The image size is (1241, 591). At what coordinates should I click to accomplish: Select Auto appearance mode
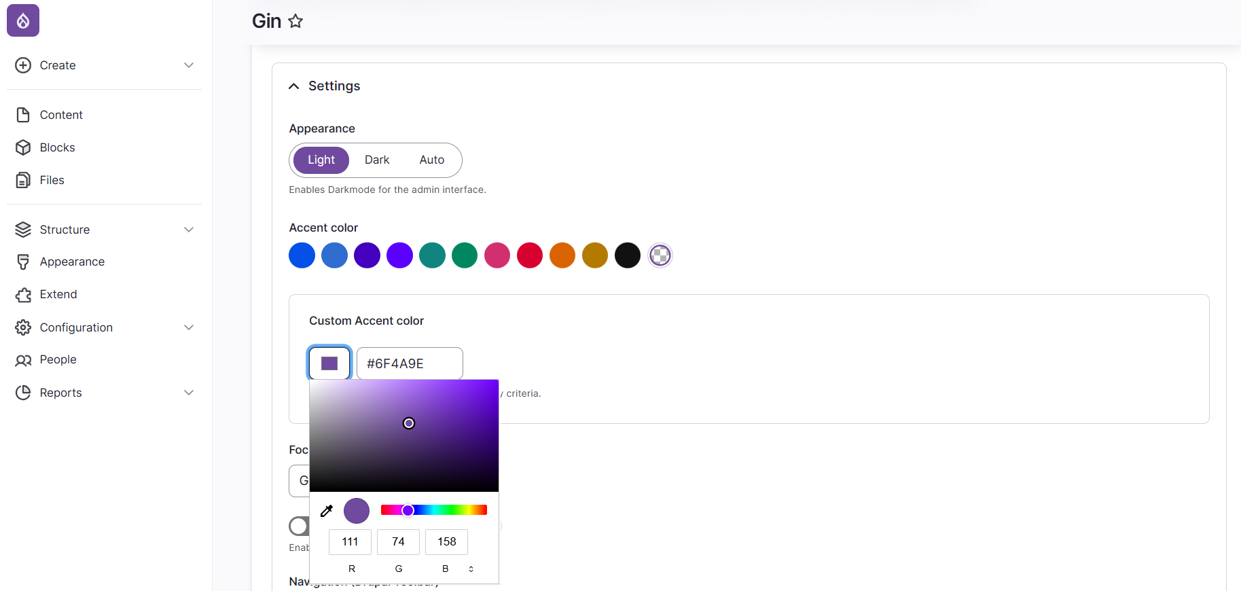[x=432, y=160]
